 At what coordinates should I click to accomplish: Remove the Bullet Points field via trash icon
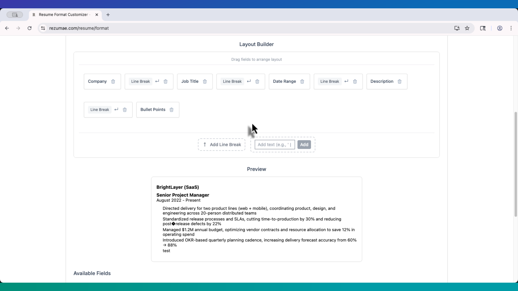pos(171,110)
